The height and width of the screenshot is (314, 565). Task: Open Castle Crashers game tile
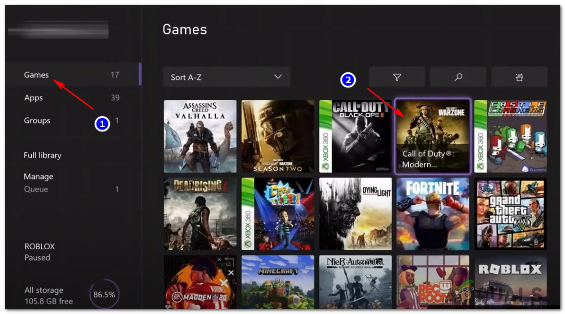click(510, 136)
